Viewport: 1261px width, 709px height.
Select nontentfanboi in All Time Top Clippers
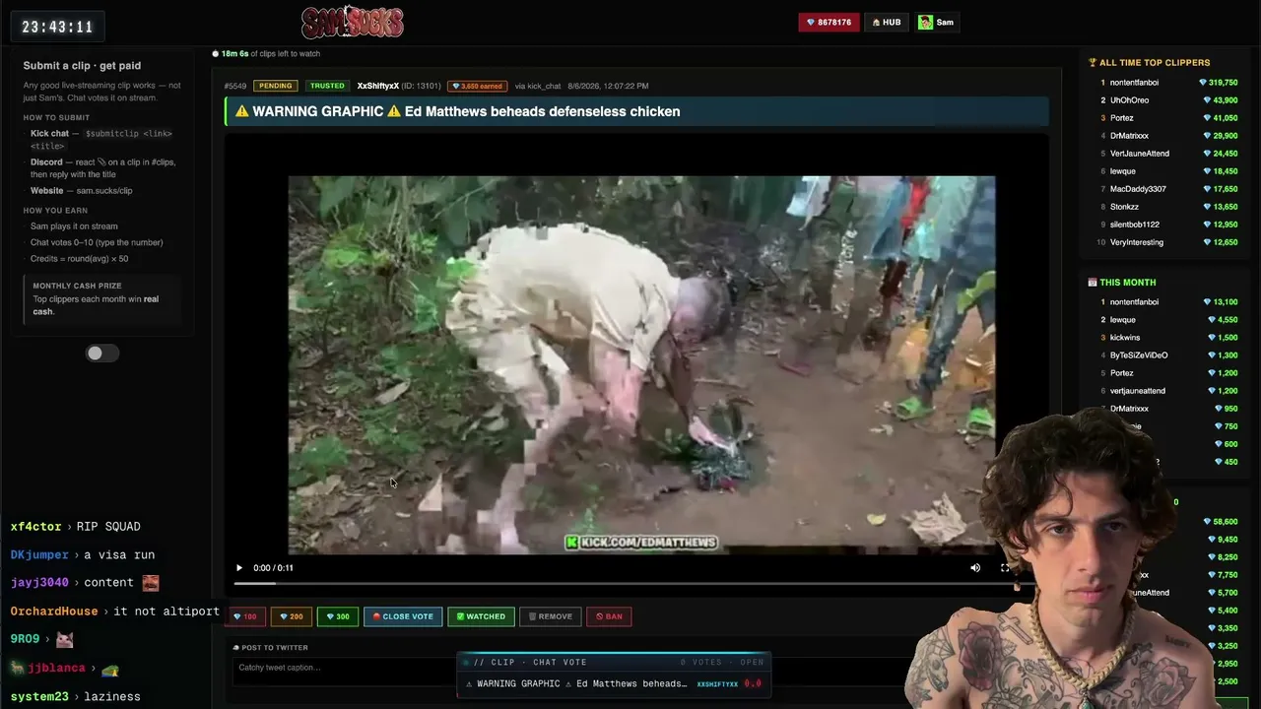tap(1134, 83)
